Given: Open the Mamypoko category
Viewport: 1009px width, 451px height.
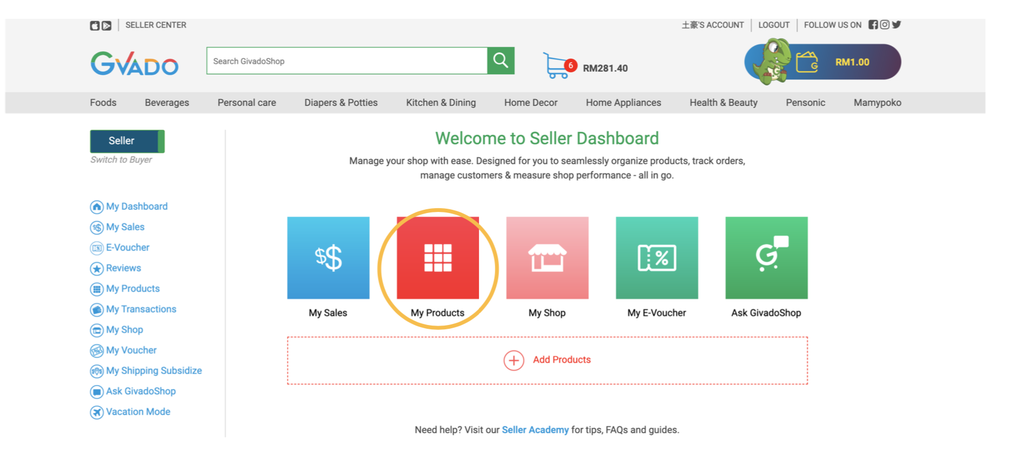Looking at the screenshot, I should click(878, 103).
